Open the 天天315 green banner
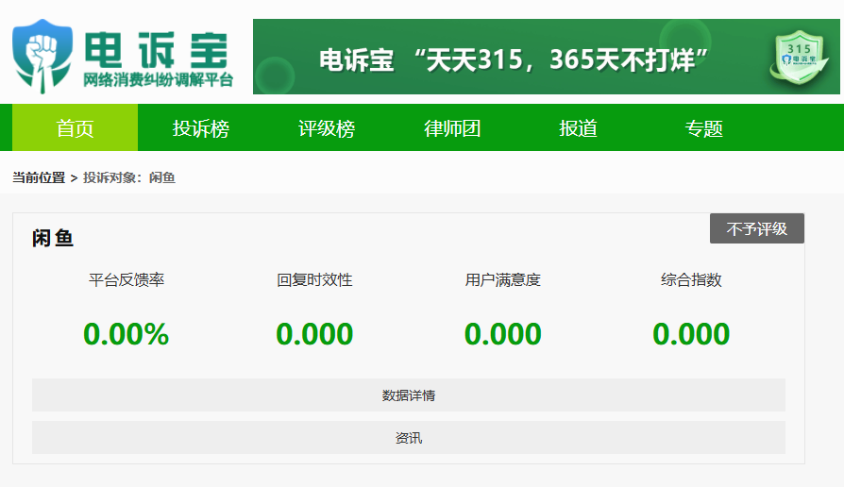 (547, 57)
